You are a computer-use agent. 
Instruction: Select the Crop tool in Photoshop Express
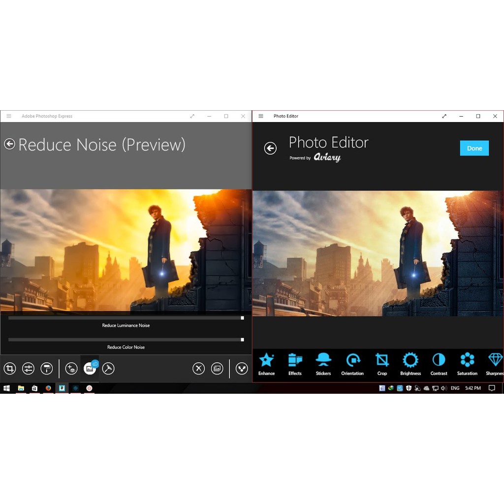[x=10, y=368]
